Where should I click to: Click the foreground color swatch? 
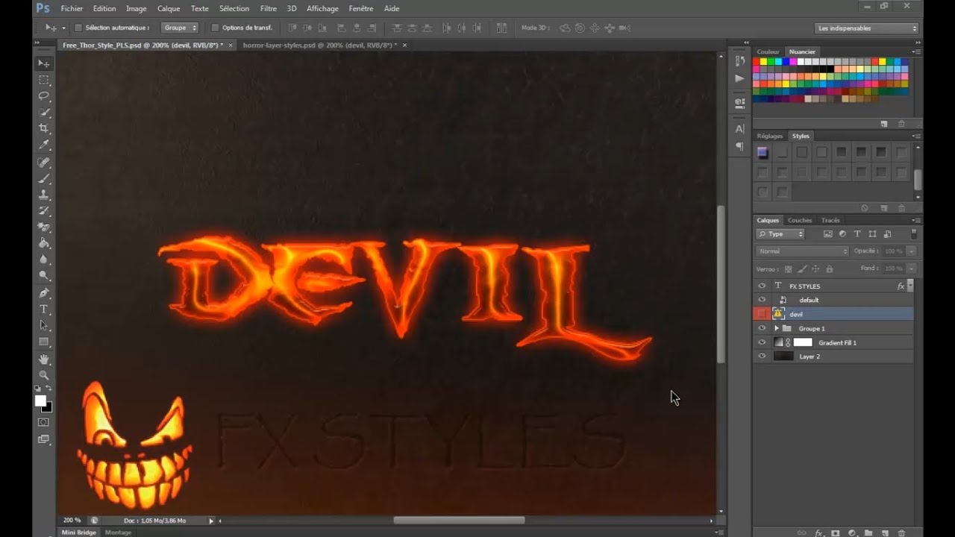pos(40,401)
